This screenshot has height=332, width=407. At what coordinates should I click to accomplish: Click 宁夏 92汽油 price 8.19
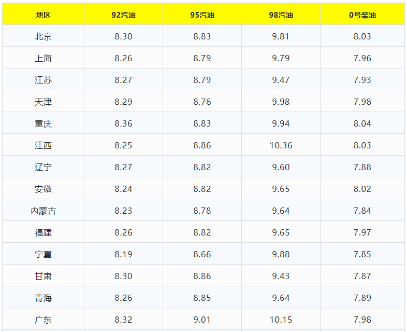124,255
